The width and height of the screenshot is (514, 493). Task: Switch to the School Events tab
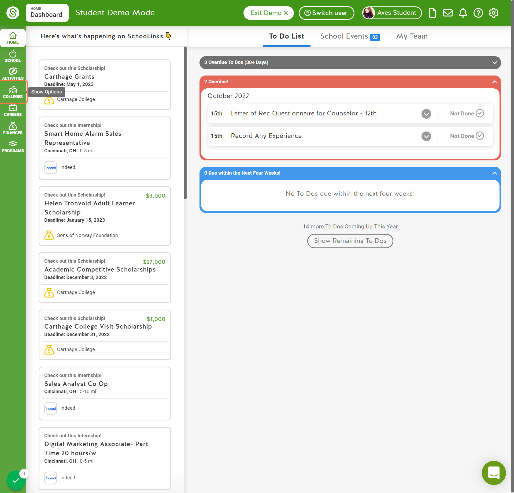pyautogui.click(x=350, y=36)
